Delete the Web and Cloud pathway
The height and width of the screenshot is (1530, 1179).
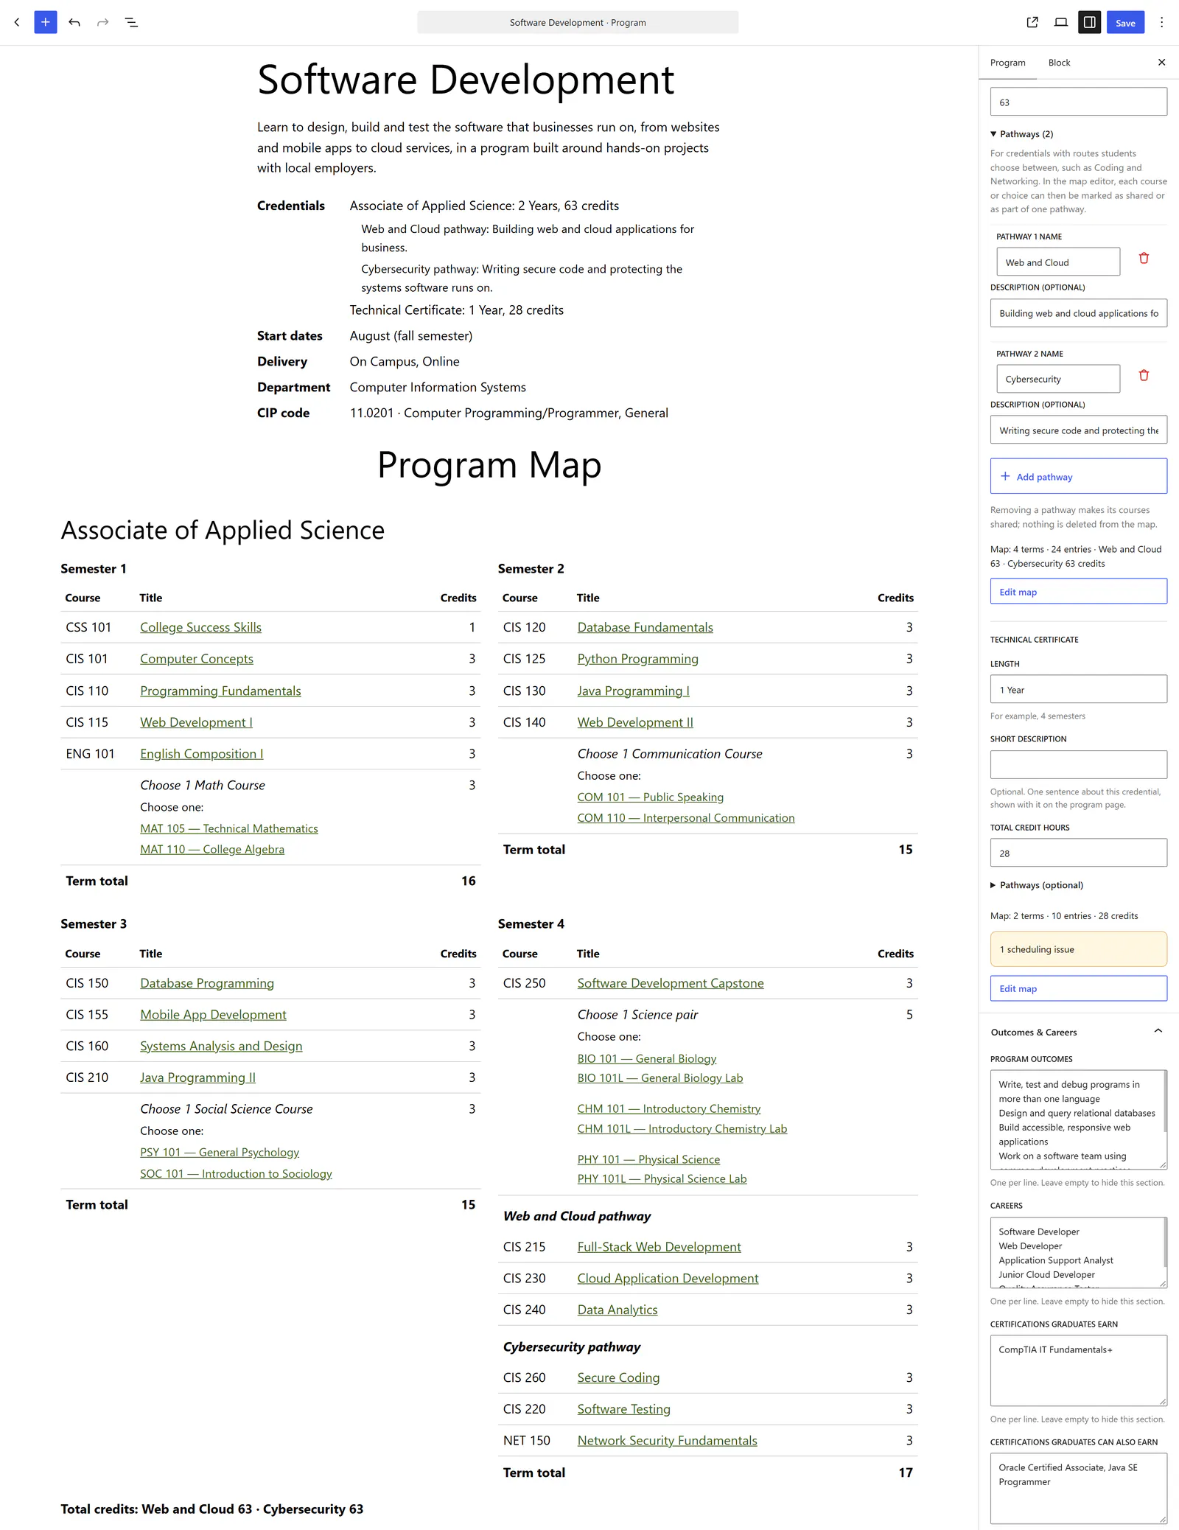[1144, 258]
